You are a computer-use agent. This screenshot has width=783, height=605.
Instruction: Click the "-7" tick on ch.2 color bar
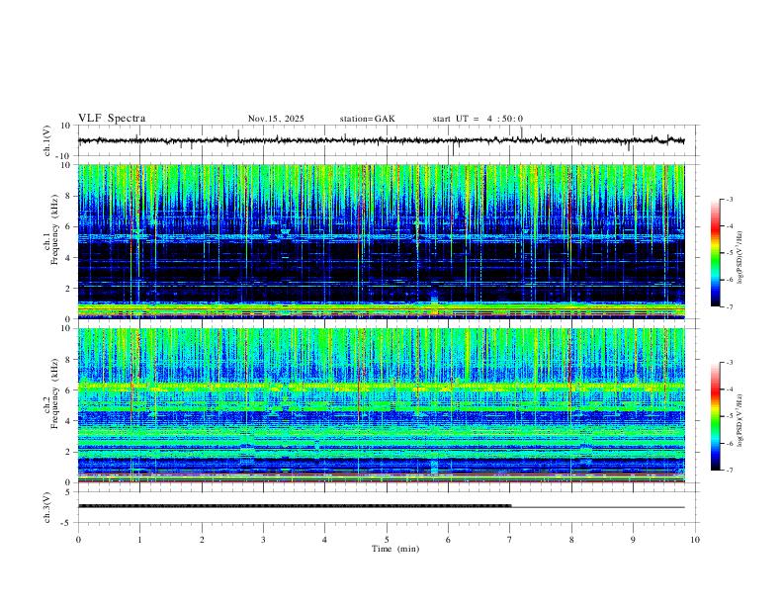729,470
